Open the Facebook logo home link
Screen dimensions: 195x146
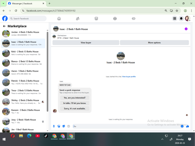pyautogui.click(x=5, y=19)
